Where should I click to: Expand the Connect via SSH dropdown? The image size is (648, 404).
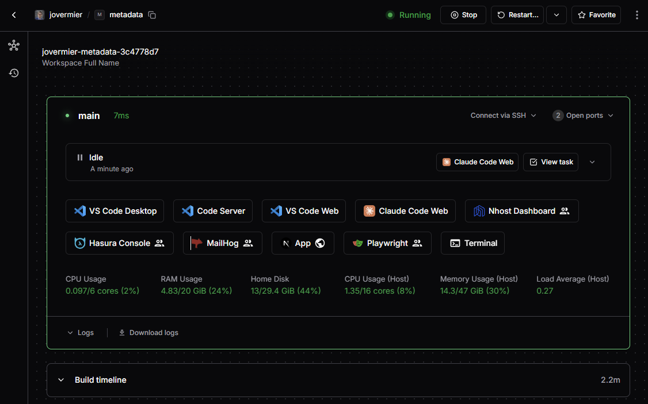pyautogui.click(x=504, y=116)
